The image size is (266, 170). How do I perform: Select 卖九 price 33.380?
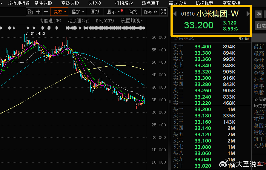tap(203, 53)
